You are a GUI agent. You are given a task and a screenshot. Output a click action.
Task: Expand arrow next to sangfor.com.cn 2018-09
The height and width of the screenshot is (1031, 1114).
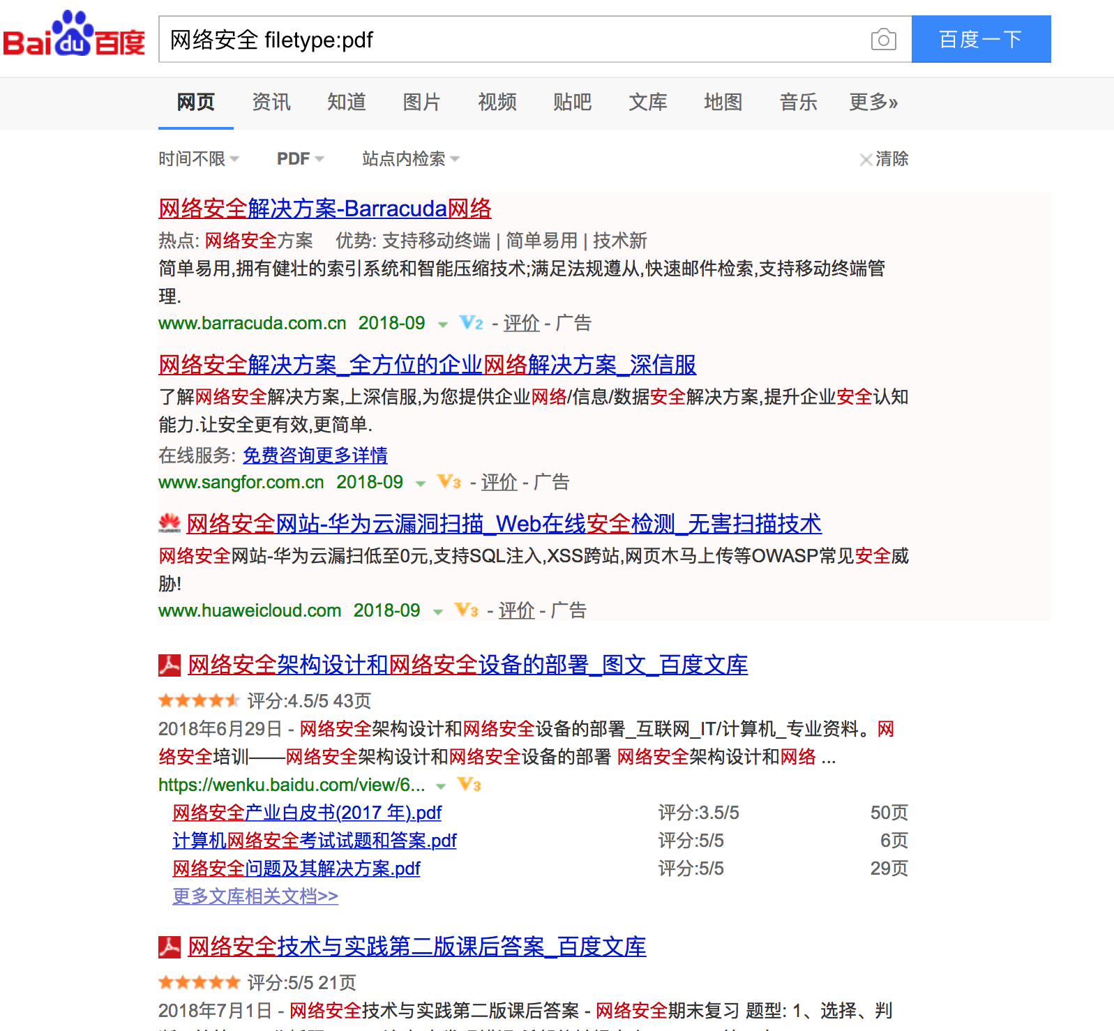[421, 483]
